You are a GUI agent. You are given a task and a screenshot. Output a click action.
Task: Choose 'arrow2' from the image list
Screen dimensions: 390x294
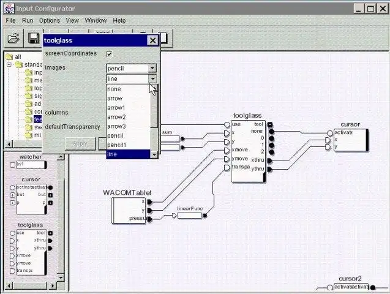(x=116, y=117)
